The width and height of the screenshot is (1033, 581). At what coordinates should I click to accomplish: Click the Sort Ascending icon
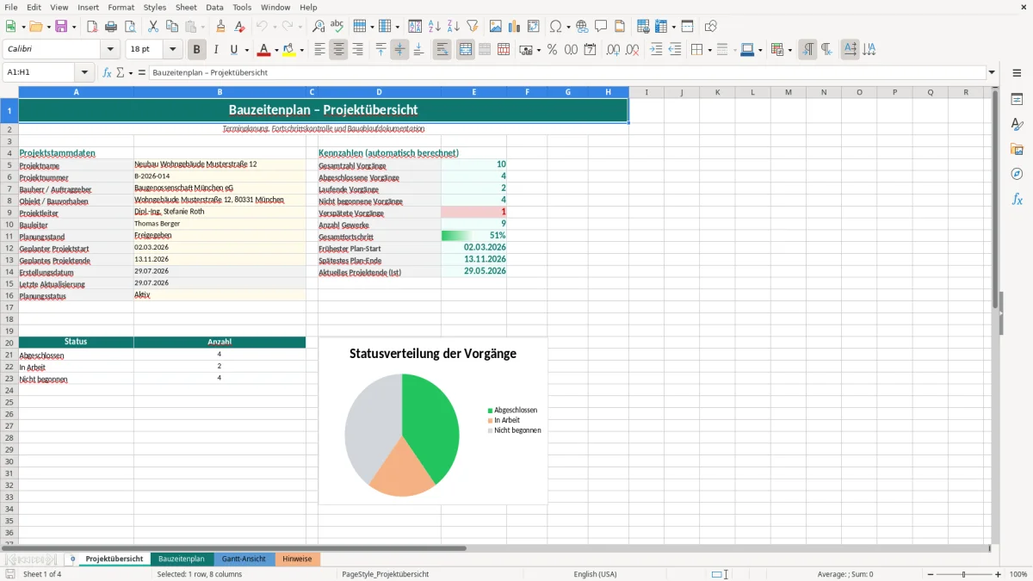(434, 27)
